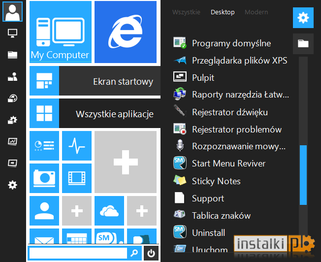Image resolution: width=321 pixels, height=262 pixels.
Task: Open Przeglądarka plików XPS
Action: point(231,61)
